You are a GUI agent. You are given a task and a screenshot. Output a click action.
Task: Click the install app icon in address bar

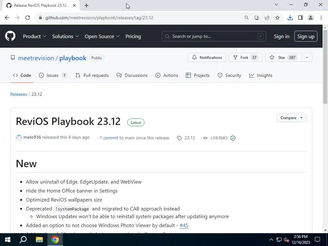point(257,18)
